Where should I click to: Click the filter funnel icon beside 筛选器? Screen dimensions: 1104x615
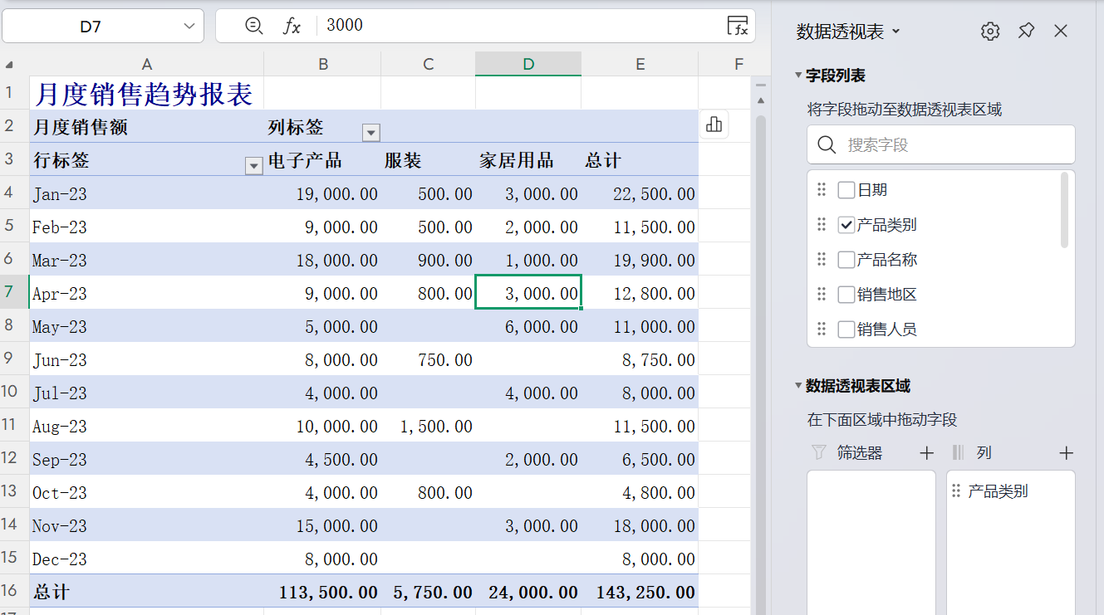(x=819, y=453)
